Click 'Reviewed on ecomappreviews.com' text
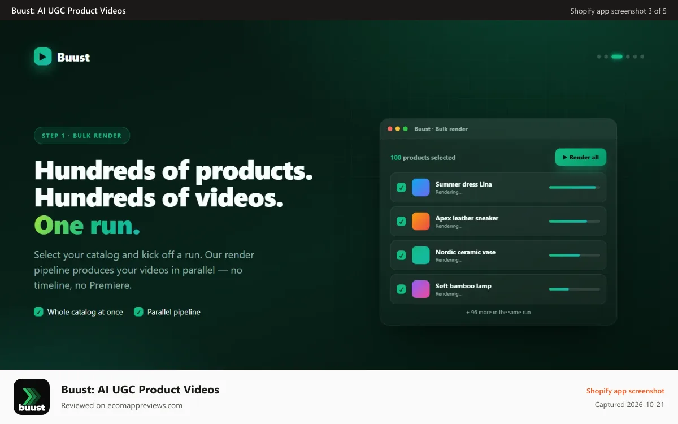This screenshot has width=678, height=424. [x=121, y=405]
